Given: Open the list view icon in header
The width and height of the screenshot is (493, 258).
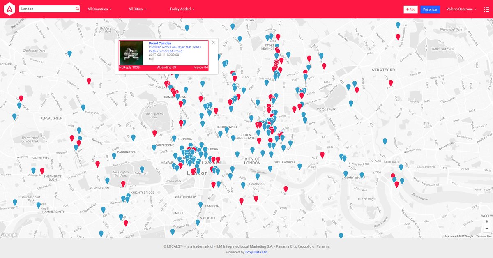Looking at the screenshot, I should pyautogui.click(x=486, y=9).
